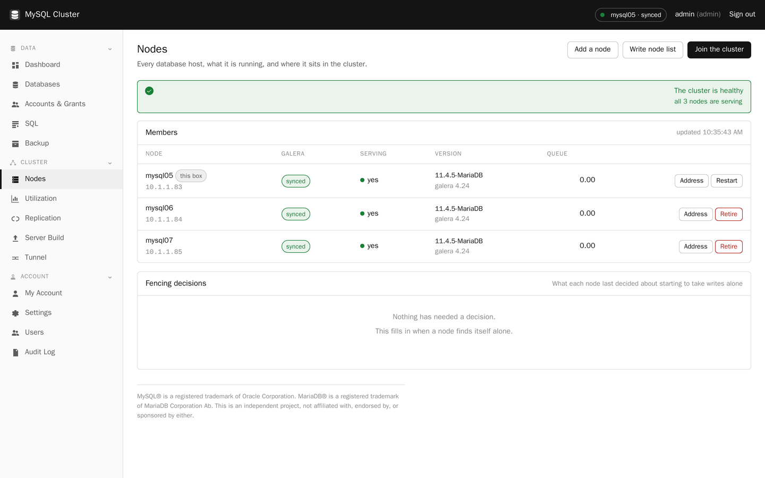Click the green healthy checkmark icon

(149, 91)
